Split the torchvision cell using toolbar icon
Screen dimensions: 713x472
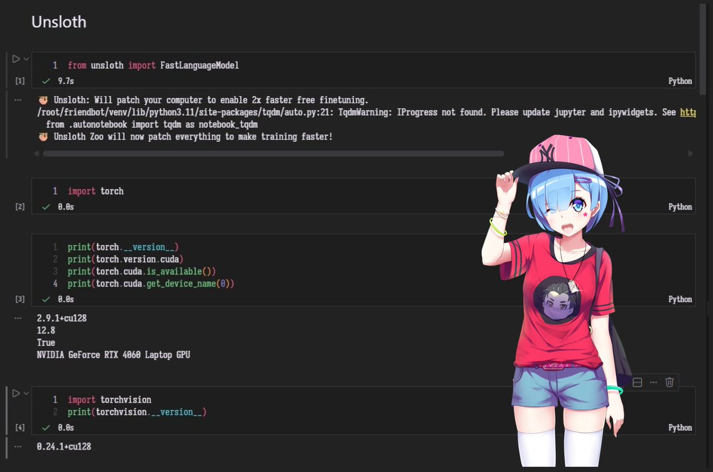(x=637, y=382)
